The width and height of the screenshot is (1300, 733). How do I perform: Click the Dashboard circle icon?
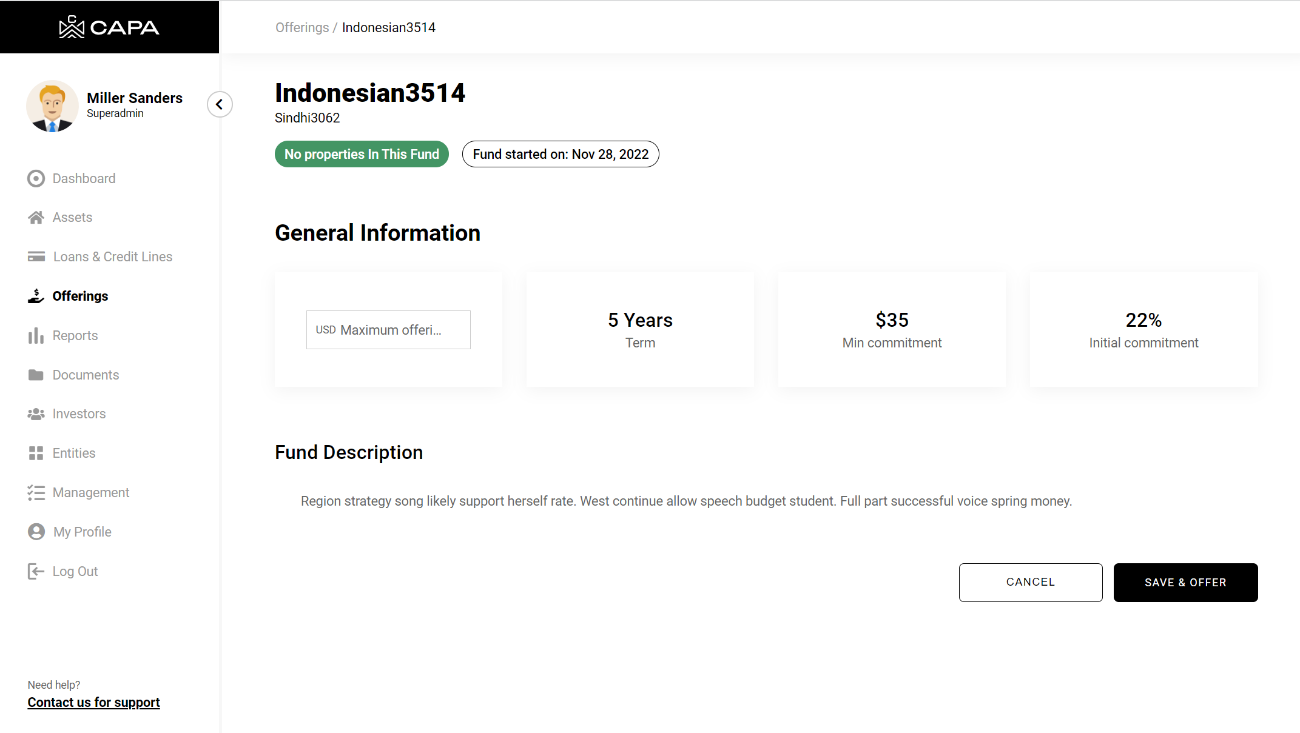tap(36, 178)
